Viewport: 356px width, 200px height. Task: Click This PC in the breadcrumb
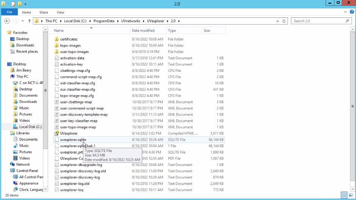51,21
